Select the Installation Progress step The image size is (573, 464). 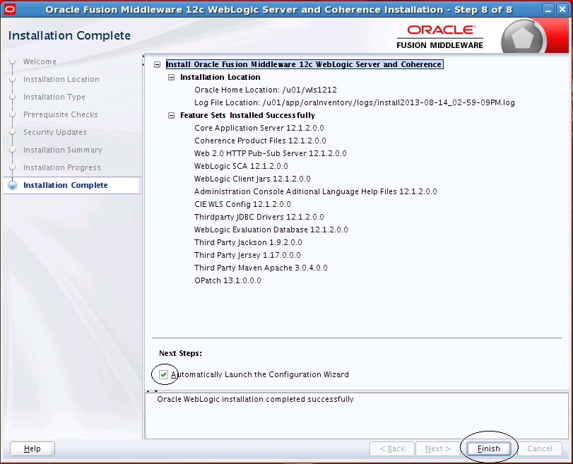point(61,167)
